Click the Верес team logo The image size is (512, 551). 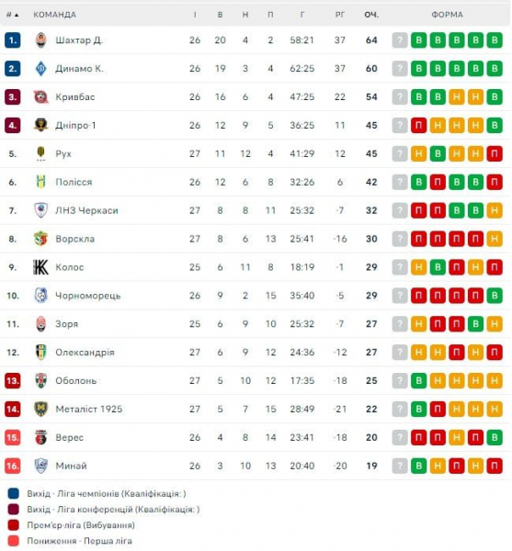point(40,437)
